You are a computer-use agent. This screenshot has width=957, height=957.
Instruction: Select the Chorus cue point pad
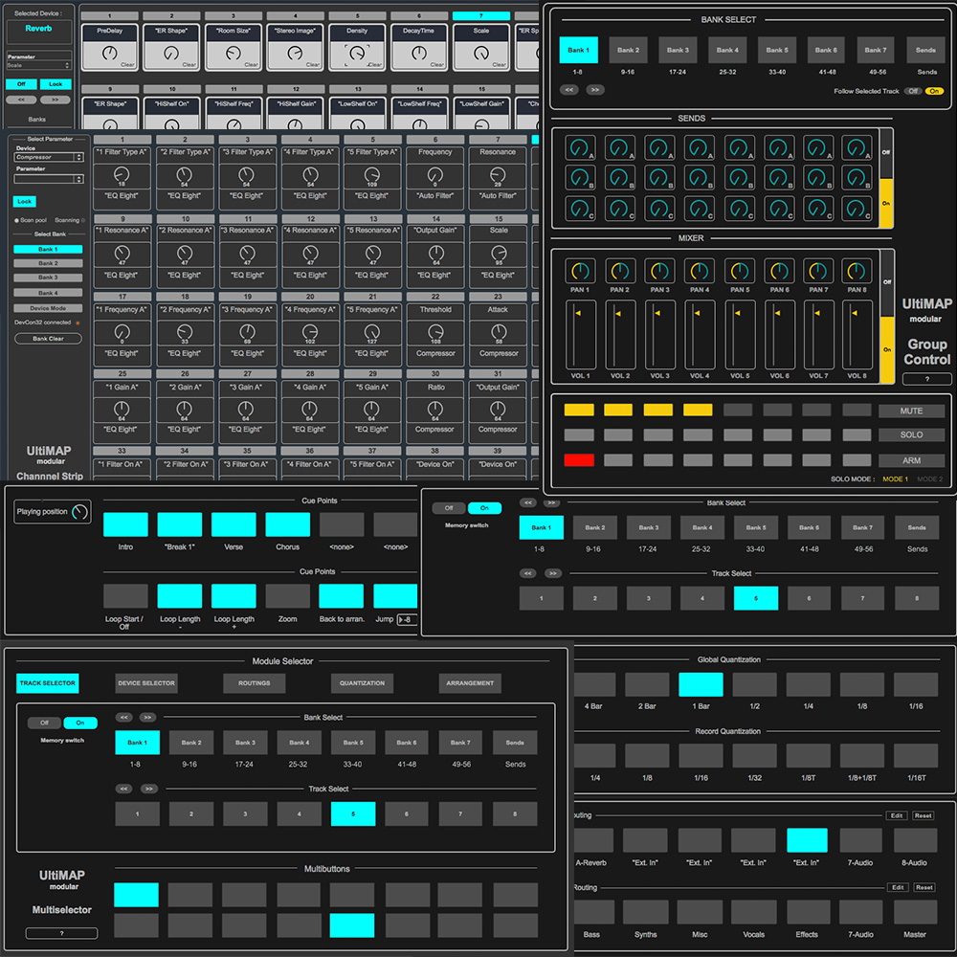click(x=287, y=524)
